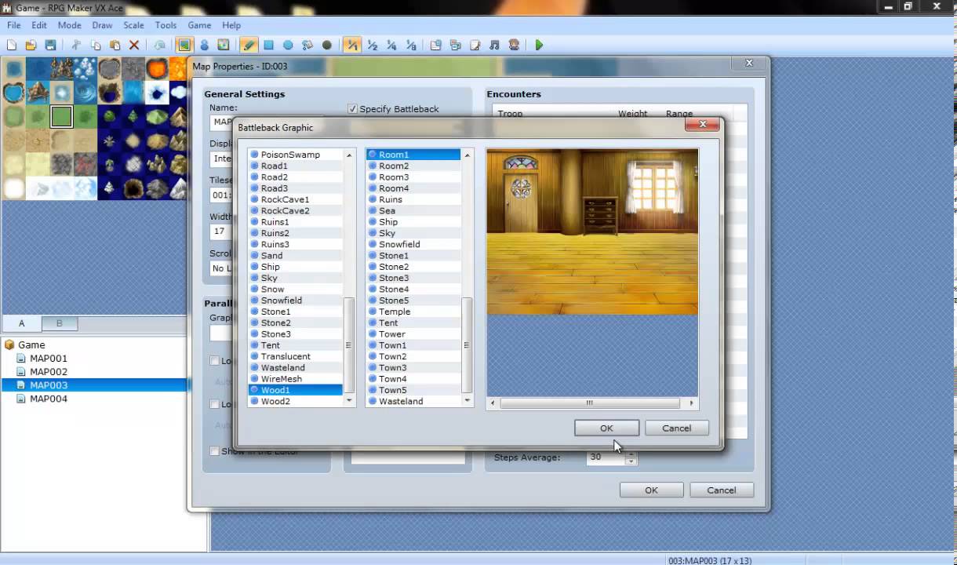957x565 pixels.
Task: Click OK in Map Properties dialog
Action: (x=651, y=490)
